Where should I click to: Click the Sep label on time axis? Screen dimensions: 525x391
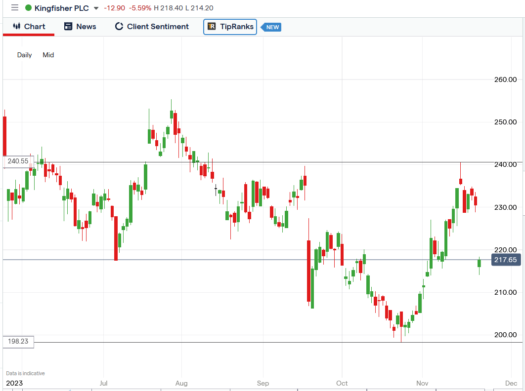point(263,383)
